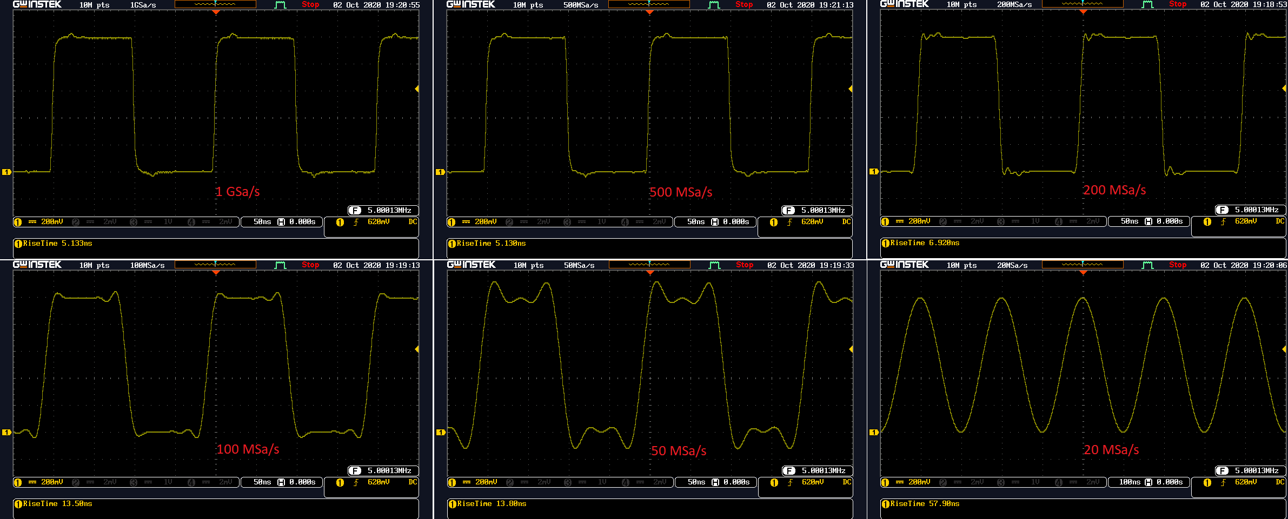Click the RiseTime 13.50ns measurement

click(57, 504)
